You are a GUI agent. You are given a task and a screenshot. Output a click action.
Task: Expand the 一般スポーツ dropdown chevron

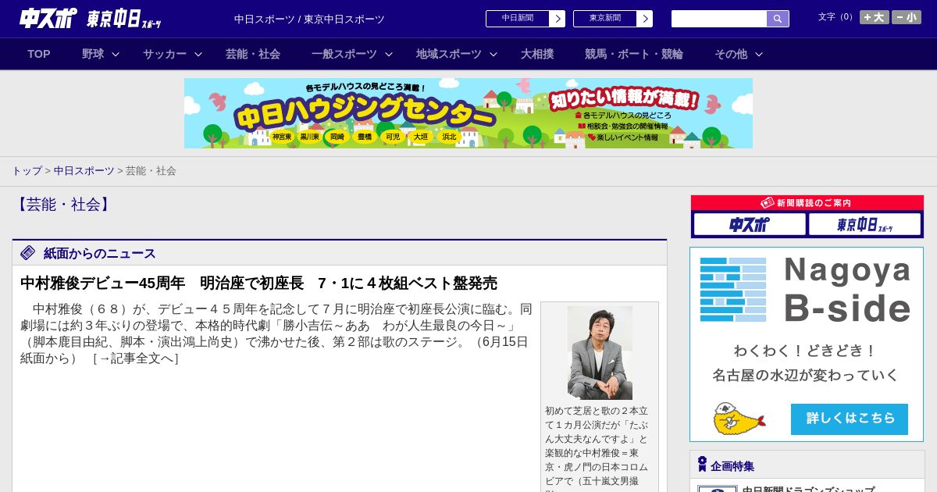pyautogui.click(x=389, y=54)
